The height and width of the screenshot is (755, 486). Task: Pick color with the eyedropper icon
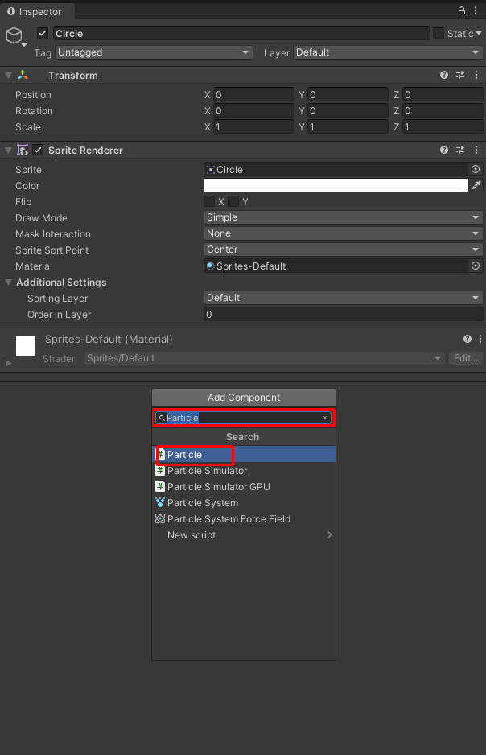pyautogui.click(x=476, y=185)
